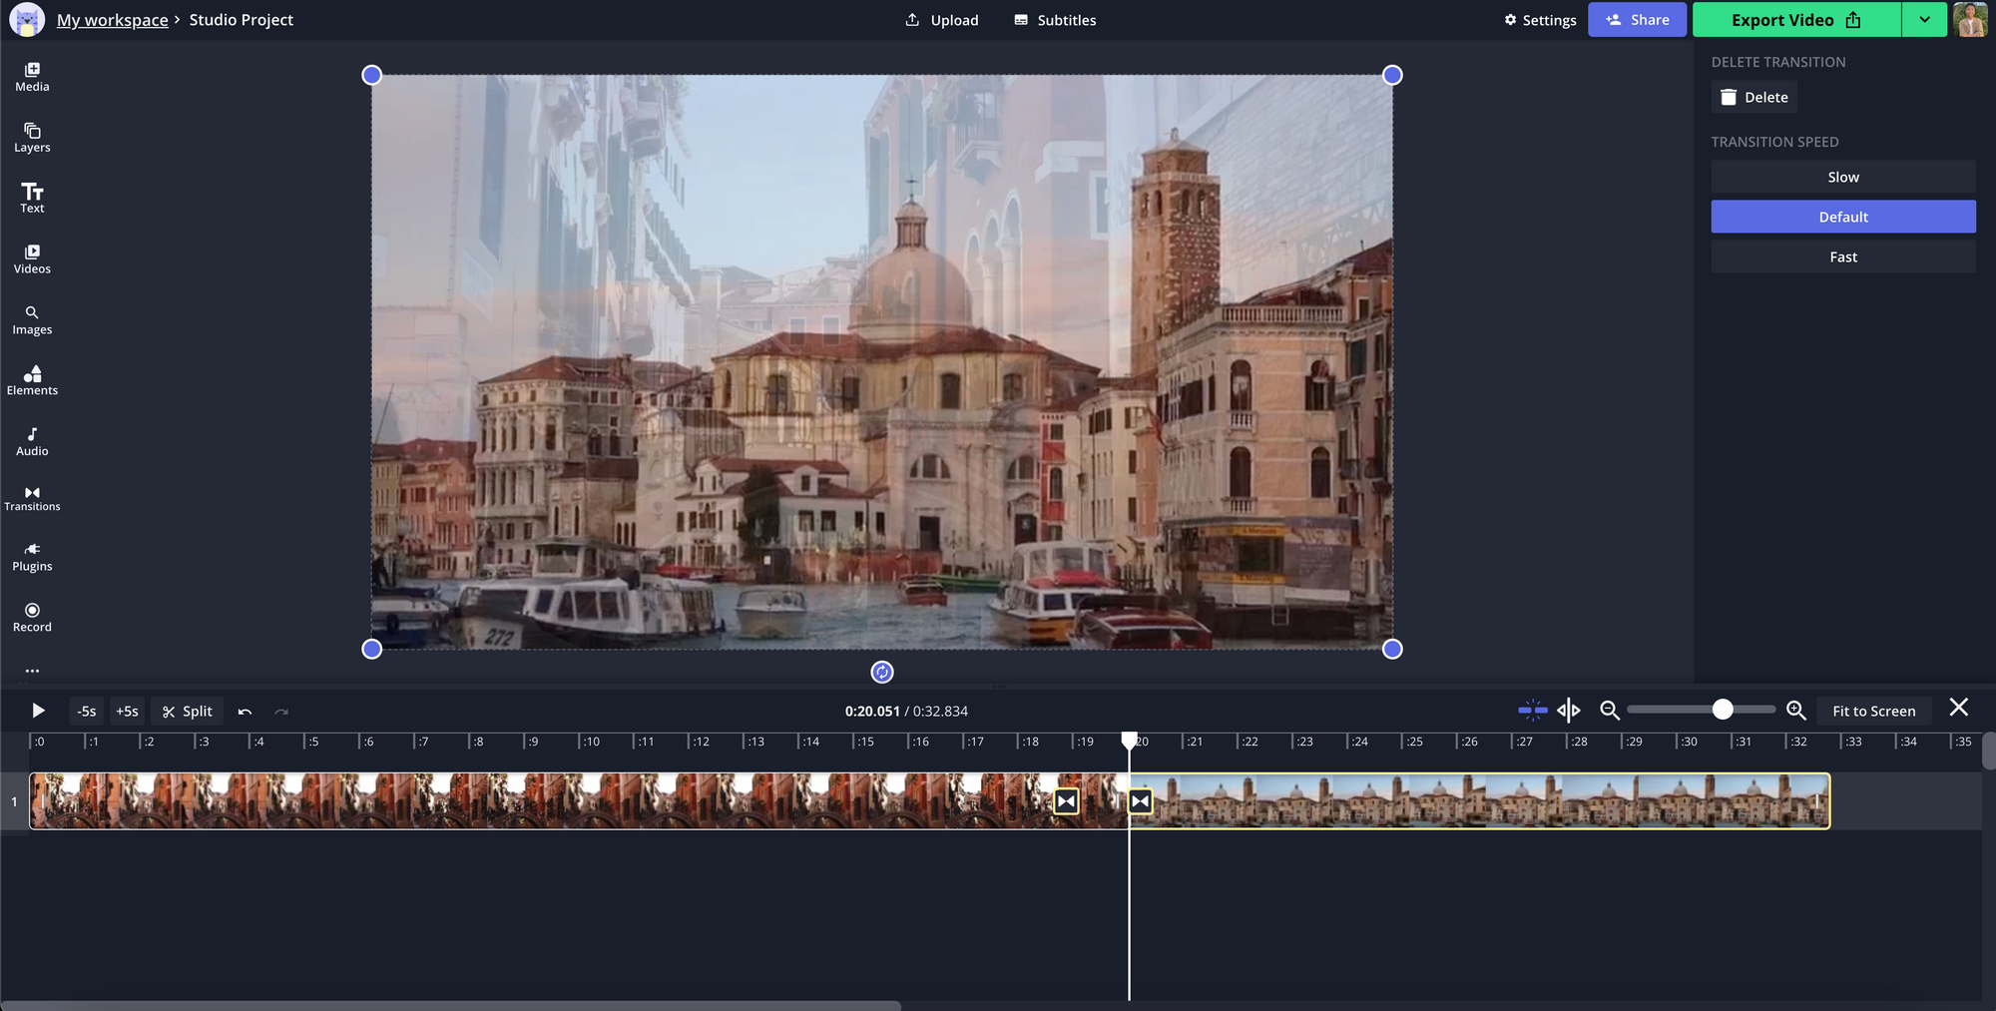The width and height of the screenshot is (1996, 1011).
Task: Open the Record panel
Action: (32, 618)
